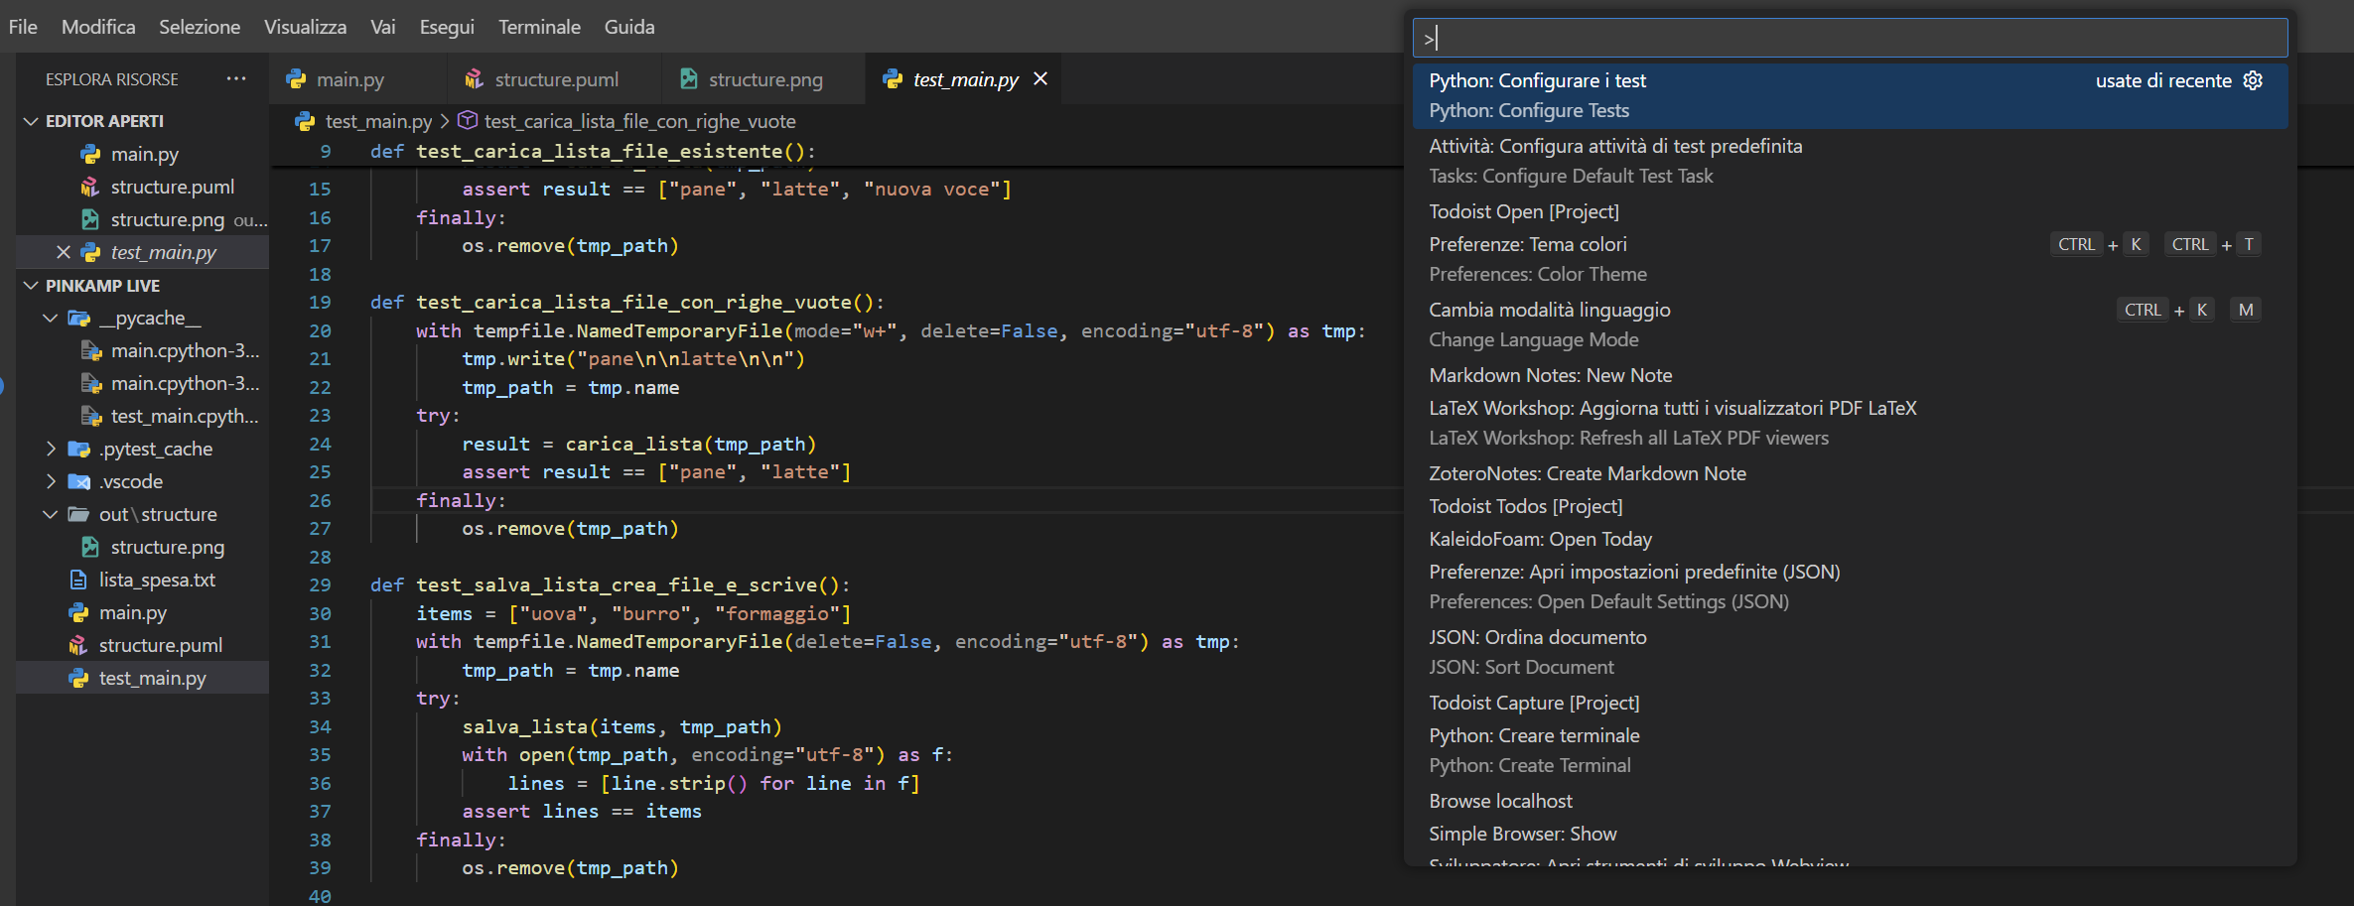Expand the .vscode folder chevron
Screen dimensions: 2354x906
[x=51, y=481]
